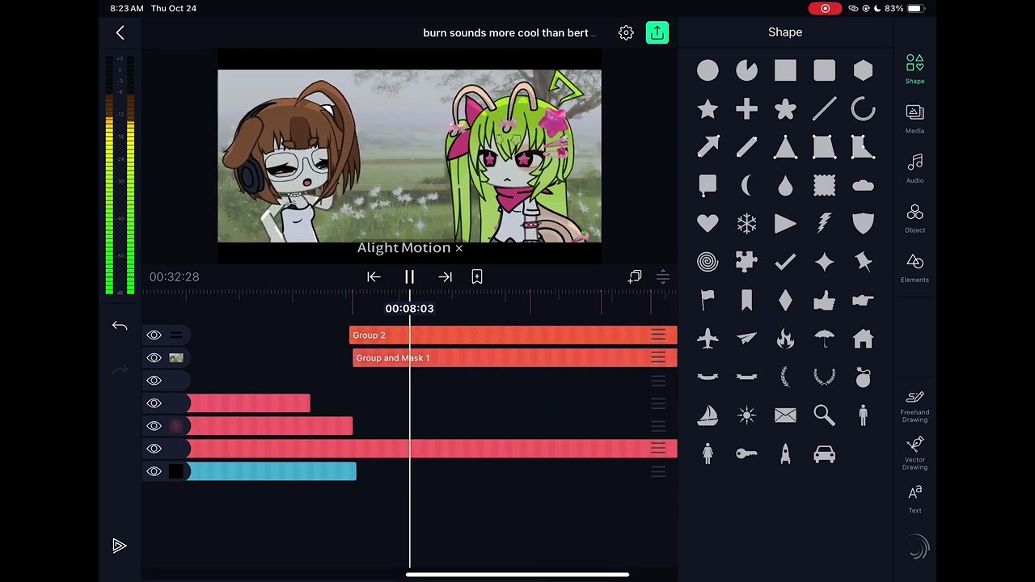
Task: Insert the pushpin shape
Action: 863,262
